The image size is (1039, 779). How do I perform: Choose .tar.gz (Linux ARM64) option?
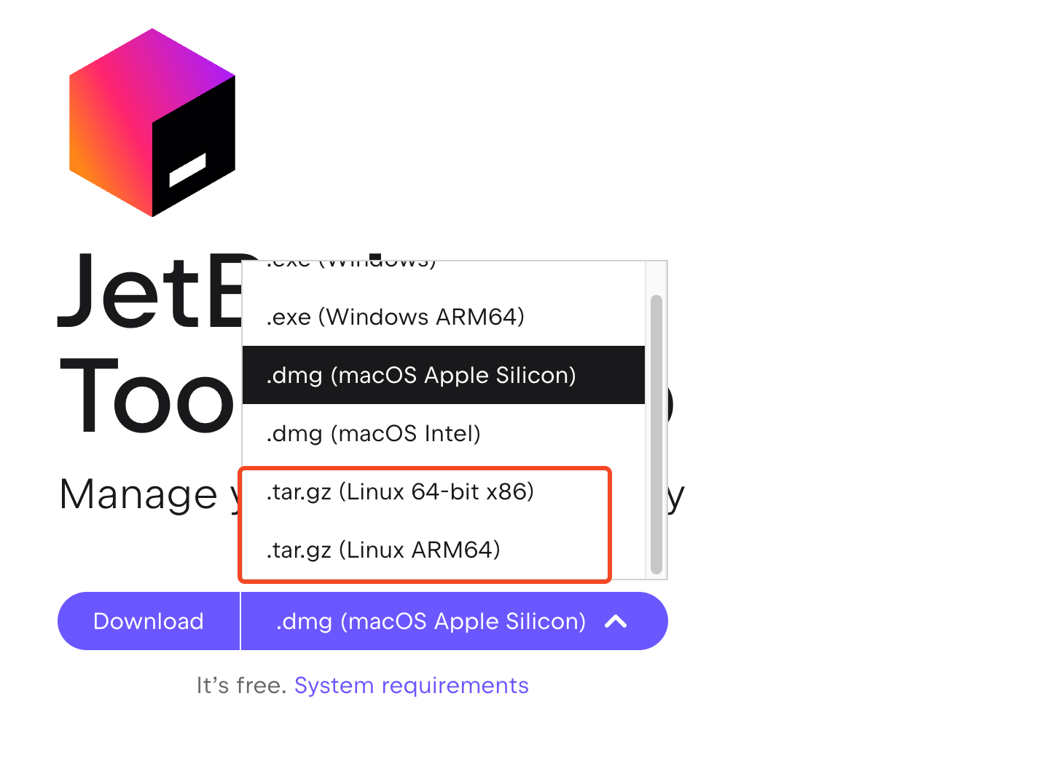[383, 550]
